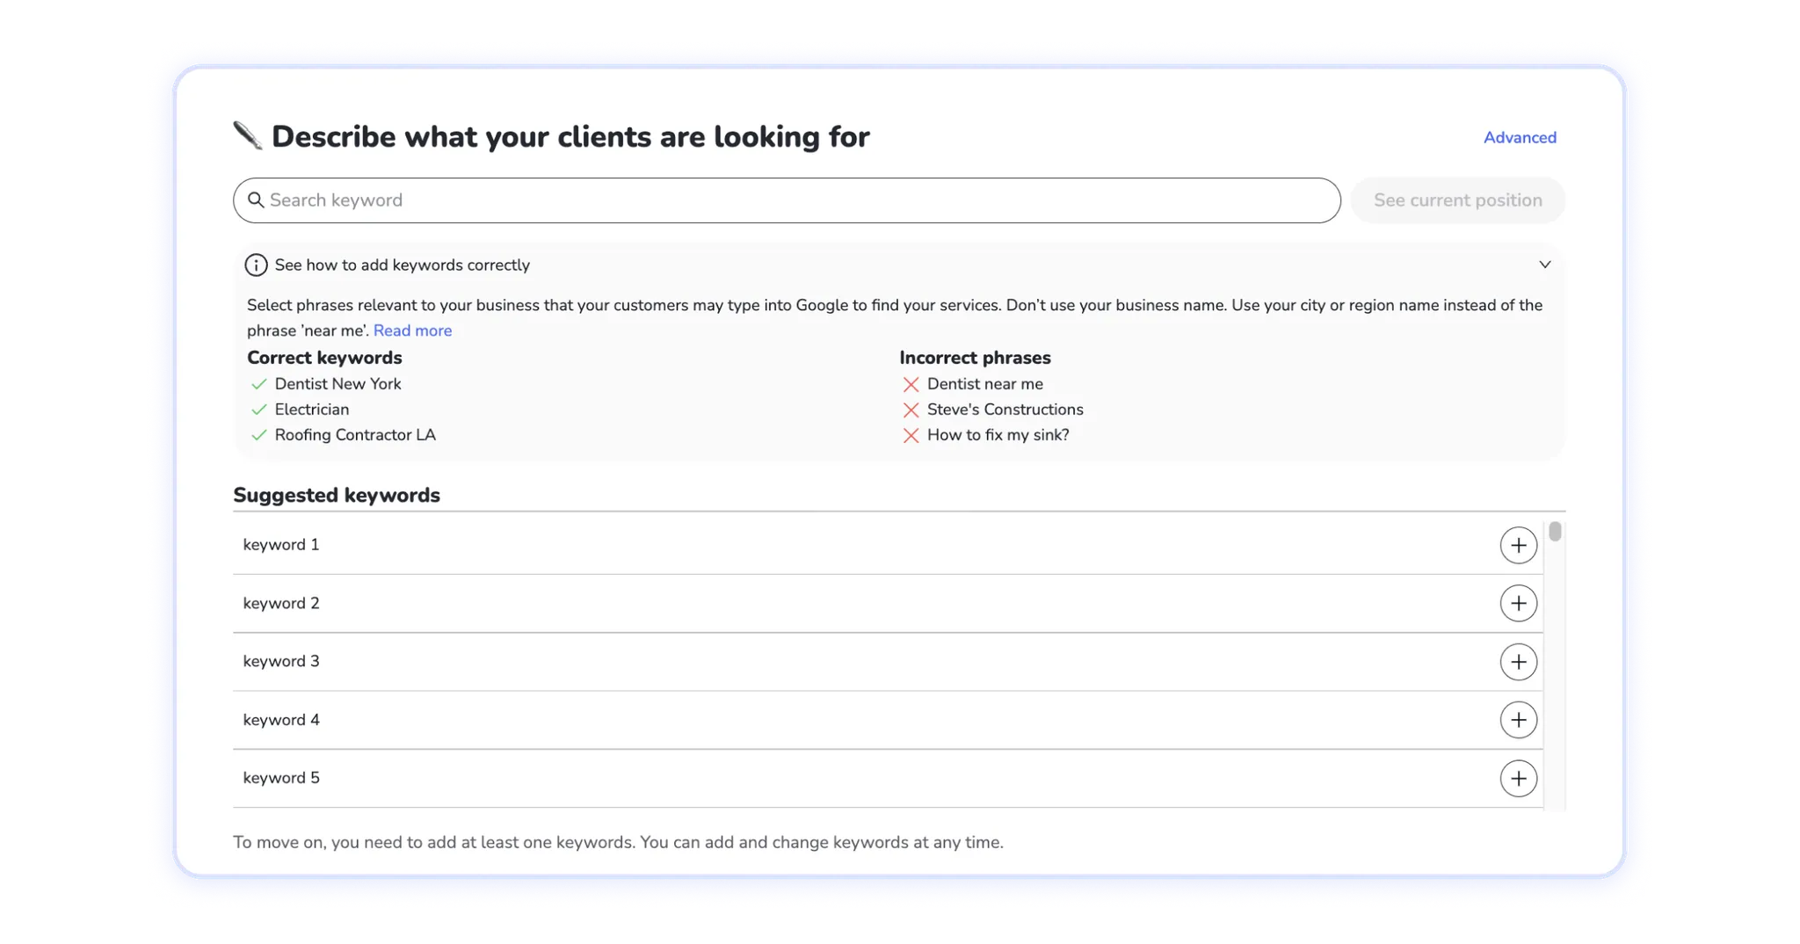The image size is (1800, 944).
Task: Add keyword 5 with its plus icon
Action: tap(1518, 779)
